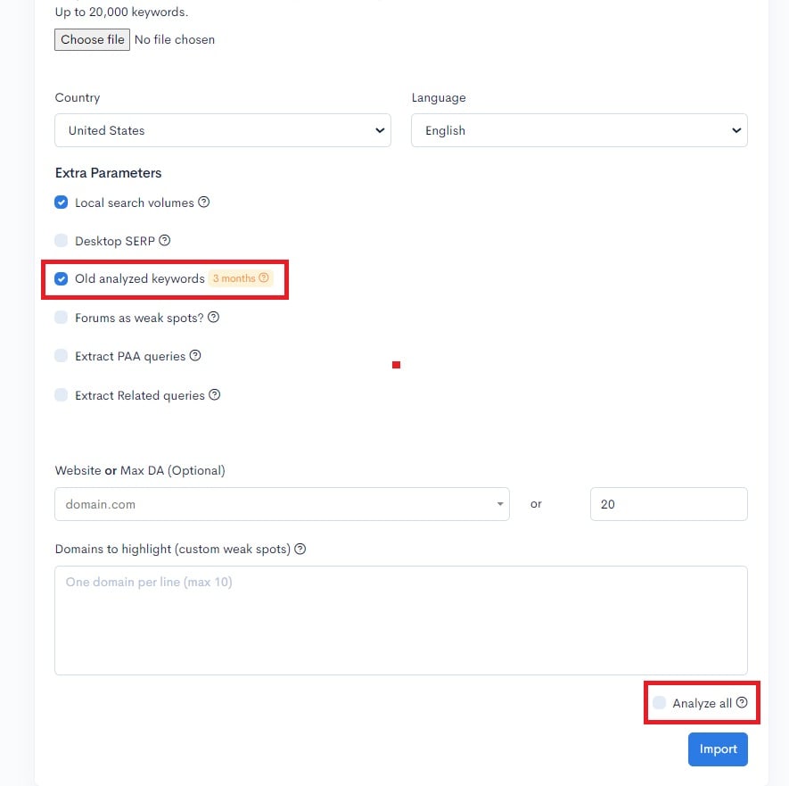The width and height of the screenshot is (789, 786).
Task: Enable the Desktop SERP checkbox
Action: tap(62, 240)
